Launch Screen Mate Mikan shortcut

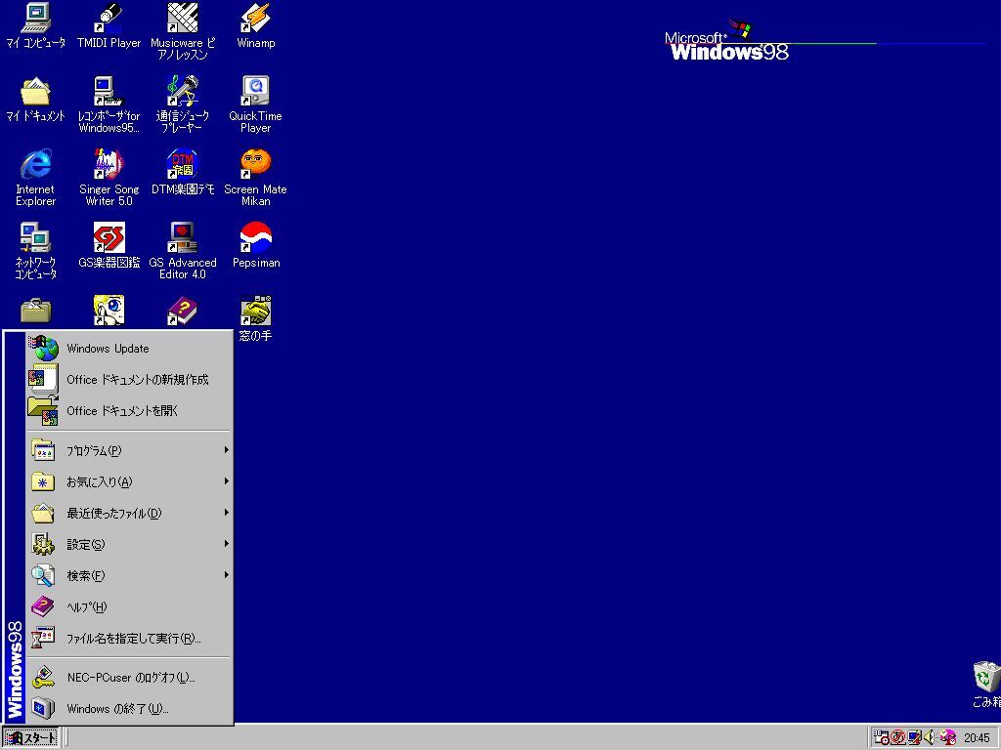pos(255,178)
